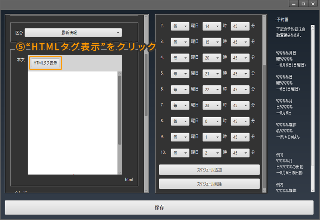Open the weekday dropdown in schedule row 3
This screenshot has height=220, width=320.
click(x=180, y=42)
